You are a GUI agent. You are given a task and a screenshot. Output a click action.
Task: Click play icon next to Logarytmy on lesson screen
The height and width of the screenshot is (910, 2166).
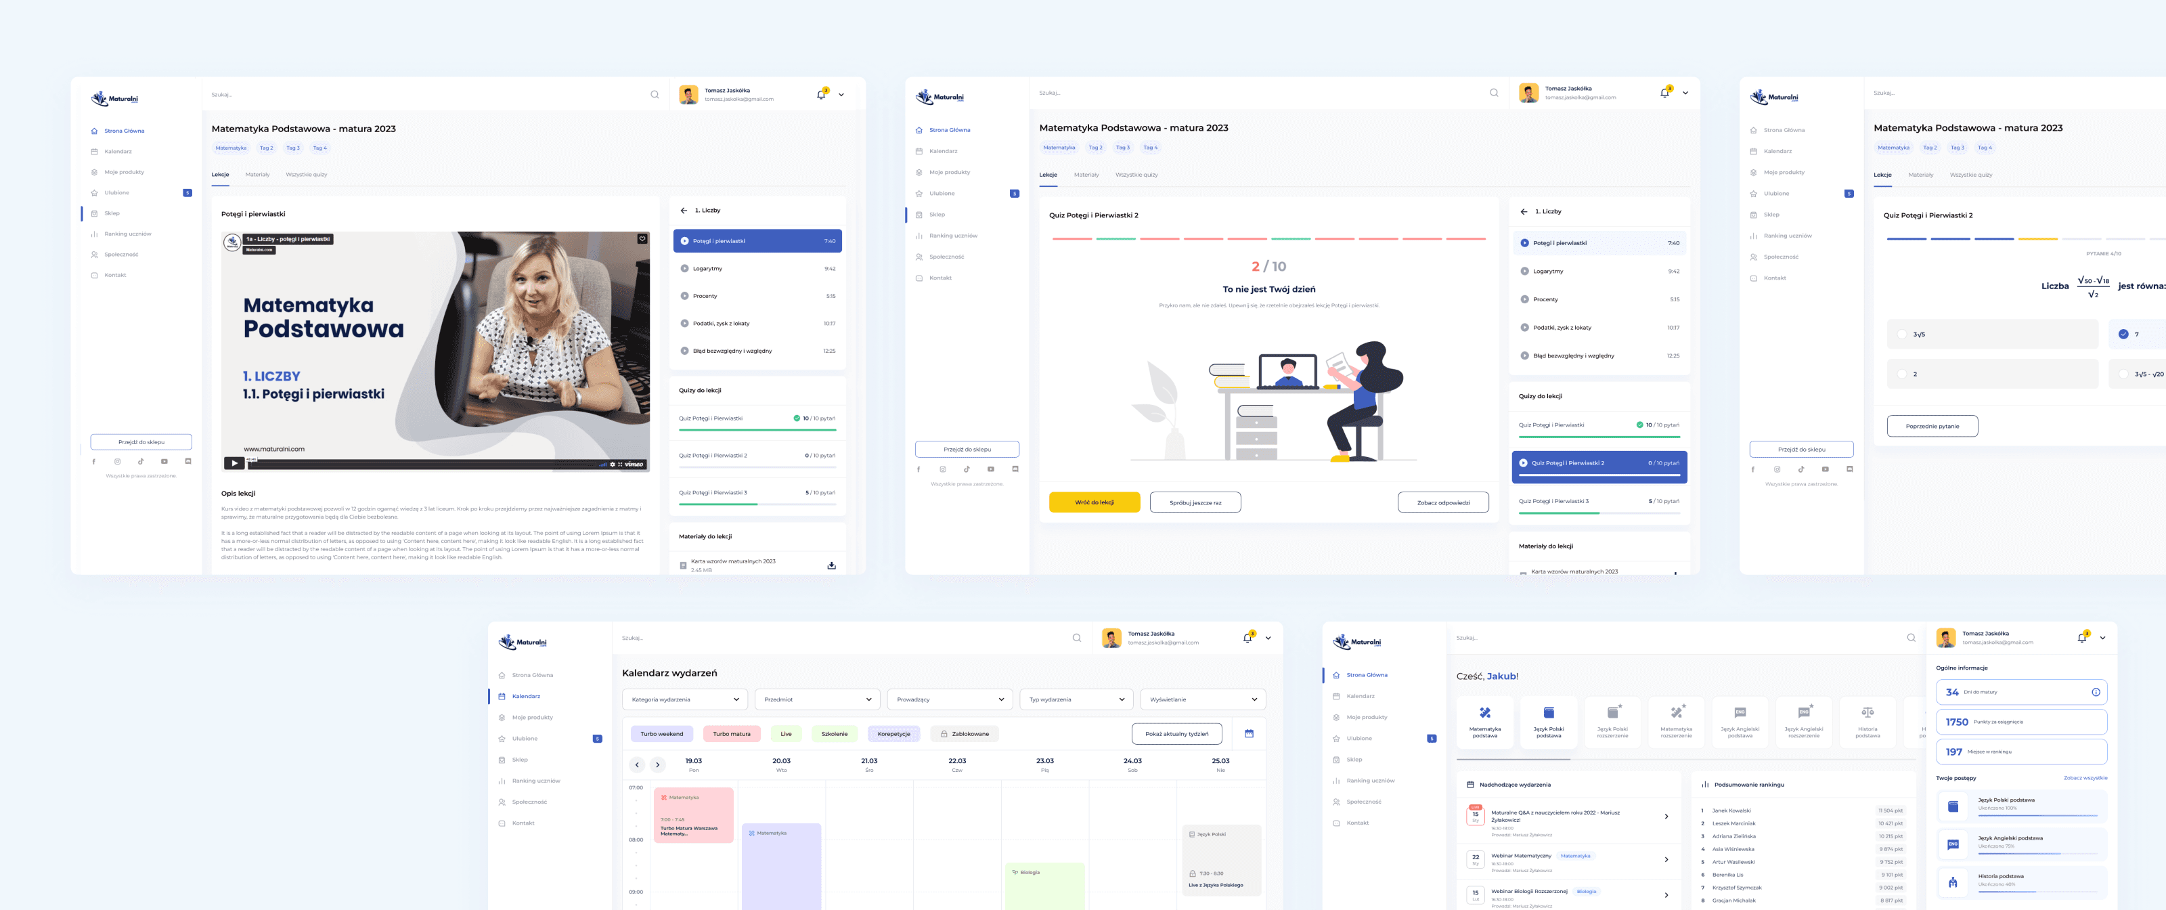point(684,268)
